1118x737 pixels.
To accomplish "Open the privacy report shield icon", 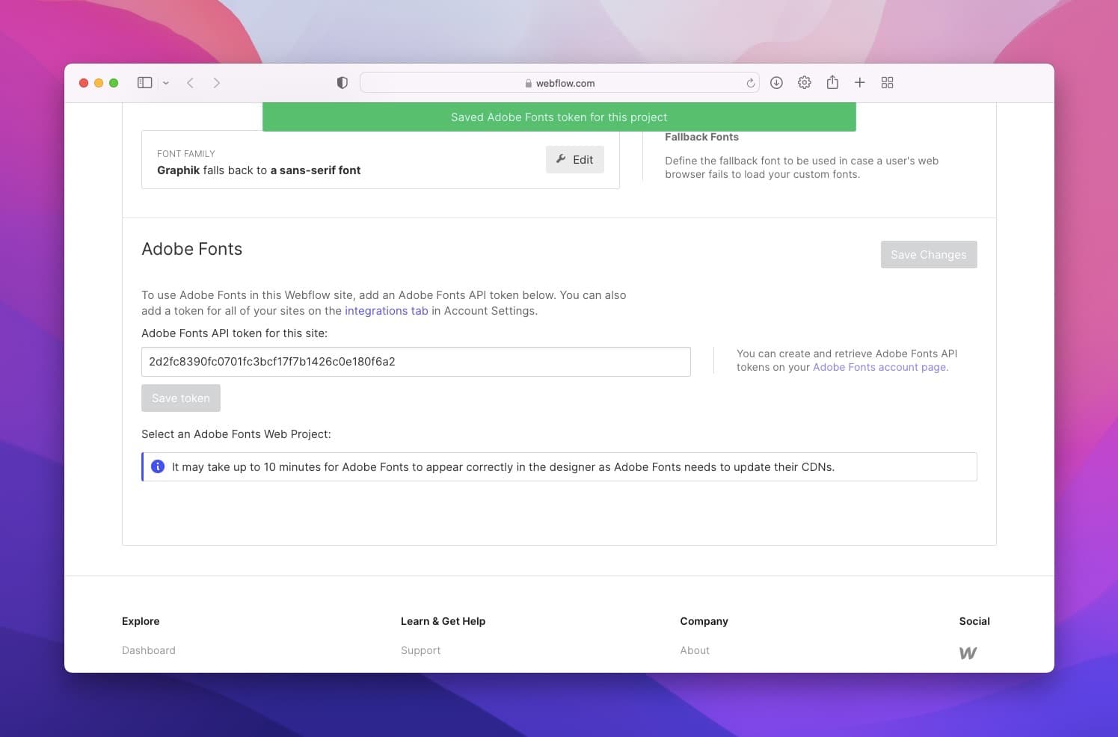I will click(343, 83).
